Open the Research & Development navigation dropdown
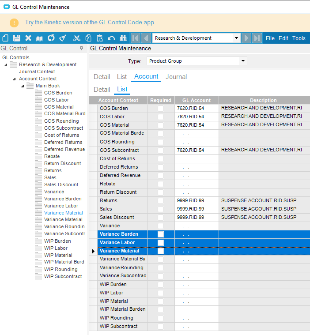The width and height of the screenshot is (310, 335). pos(237,38)
